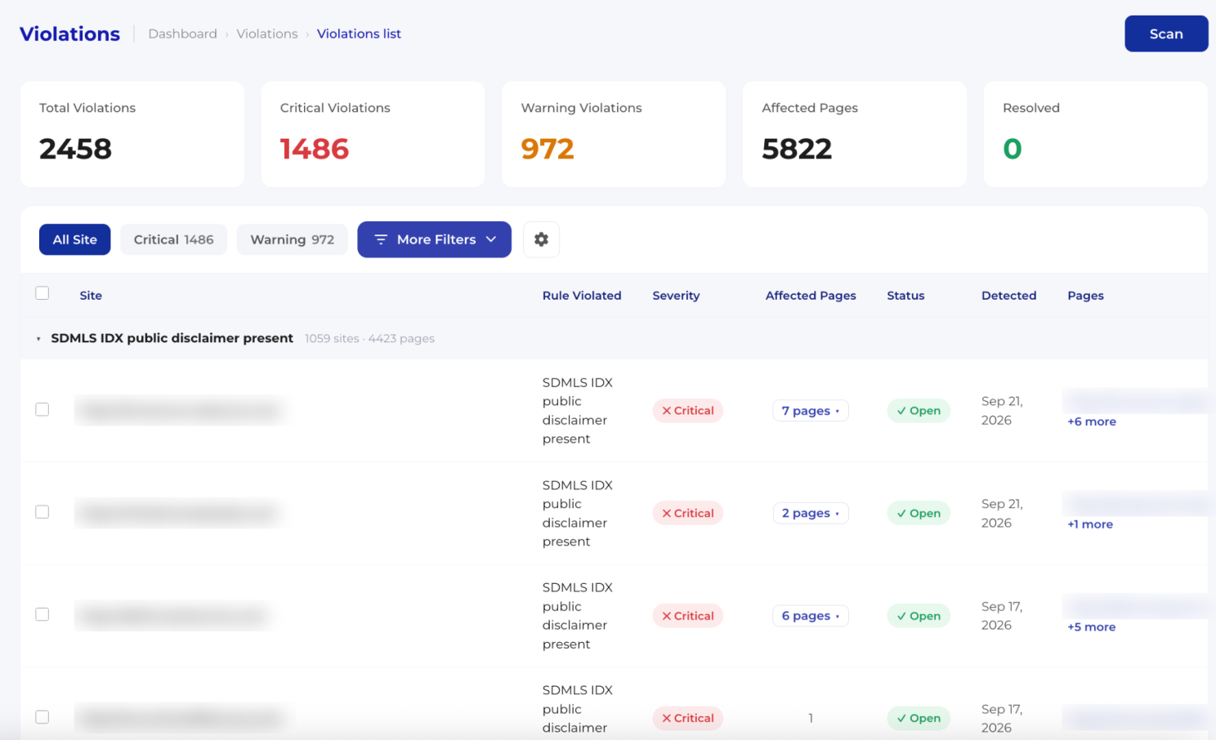Sort by the Severity column header
This screenshot has height=740, width=1216.
pos(676,296)
